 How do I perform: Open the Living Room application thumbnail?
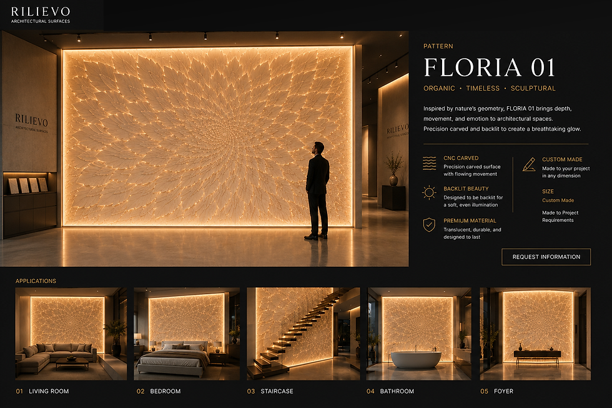[71, 334]
